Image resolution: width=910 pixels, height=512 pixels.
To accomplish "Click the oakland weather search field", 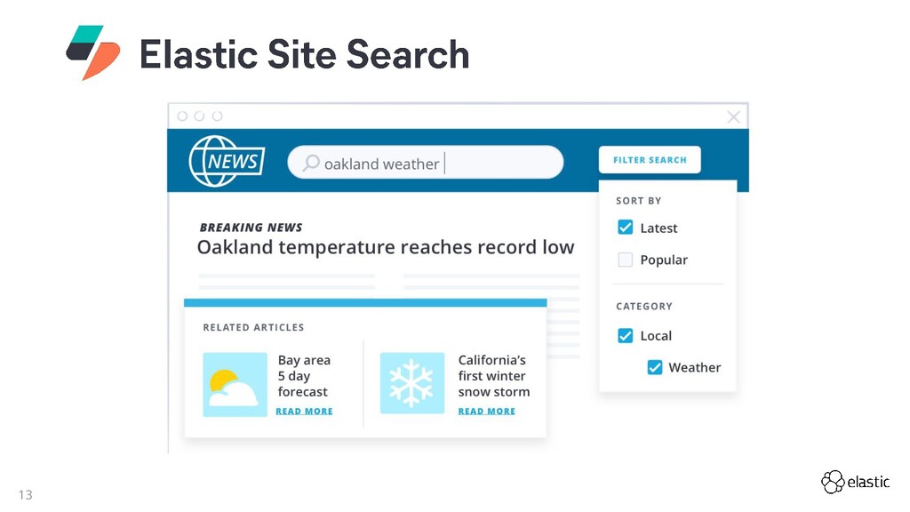I will pos(427,163).
